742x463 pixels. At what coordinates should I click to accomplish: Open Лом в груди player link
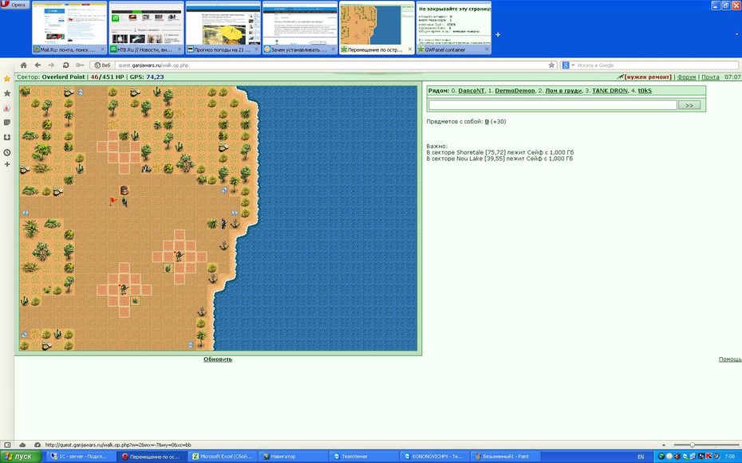click(563, 91)
